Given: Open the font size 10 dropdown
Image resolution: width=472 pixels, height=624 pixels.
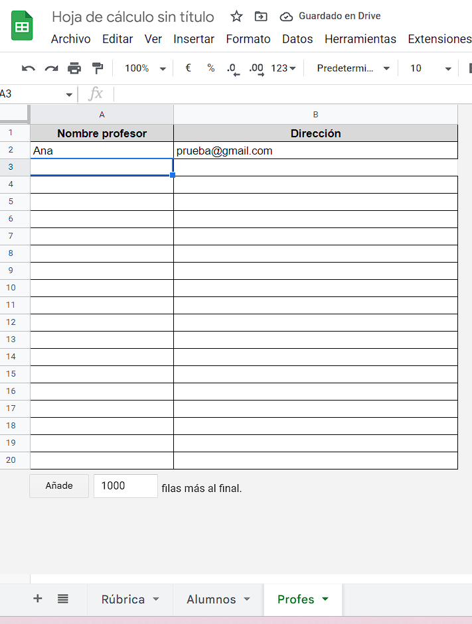Looking at the screenshot, I should click(x=431, y=68).
